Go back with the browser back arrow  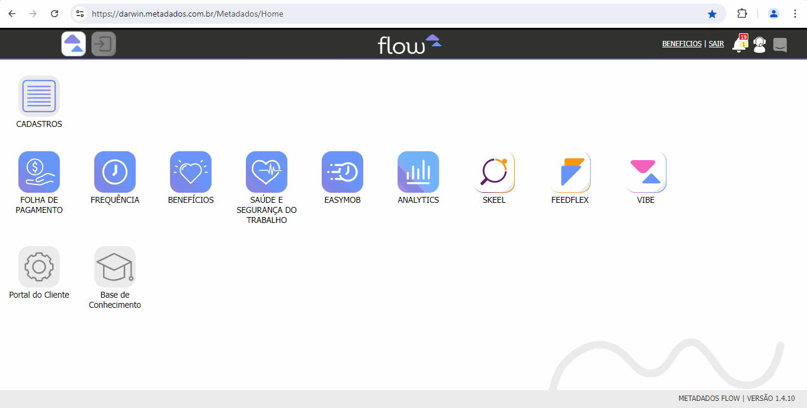(x=12, y=14)
